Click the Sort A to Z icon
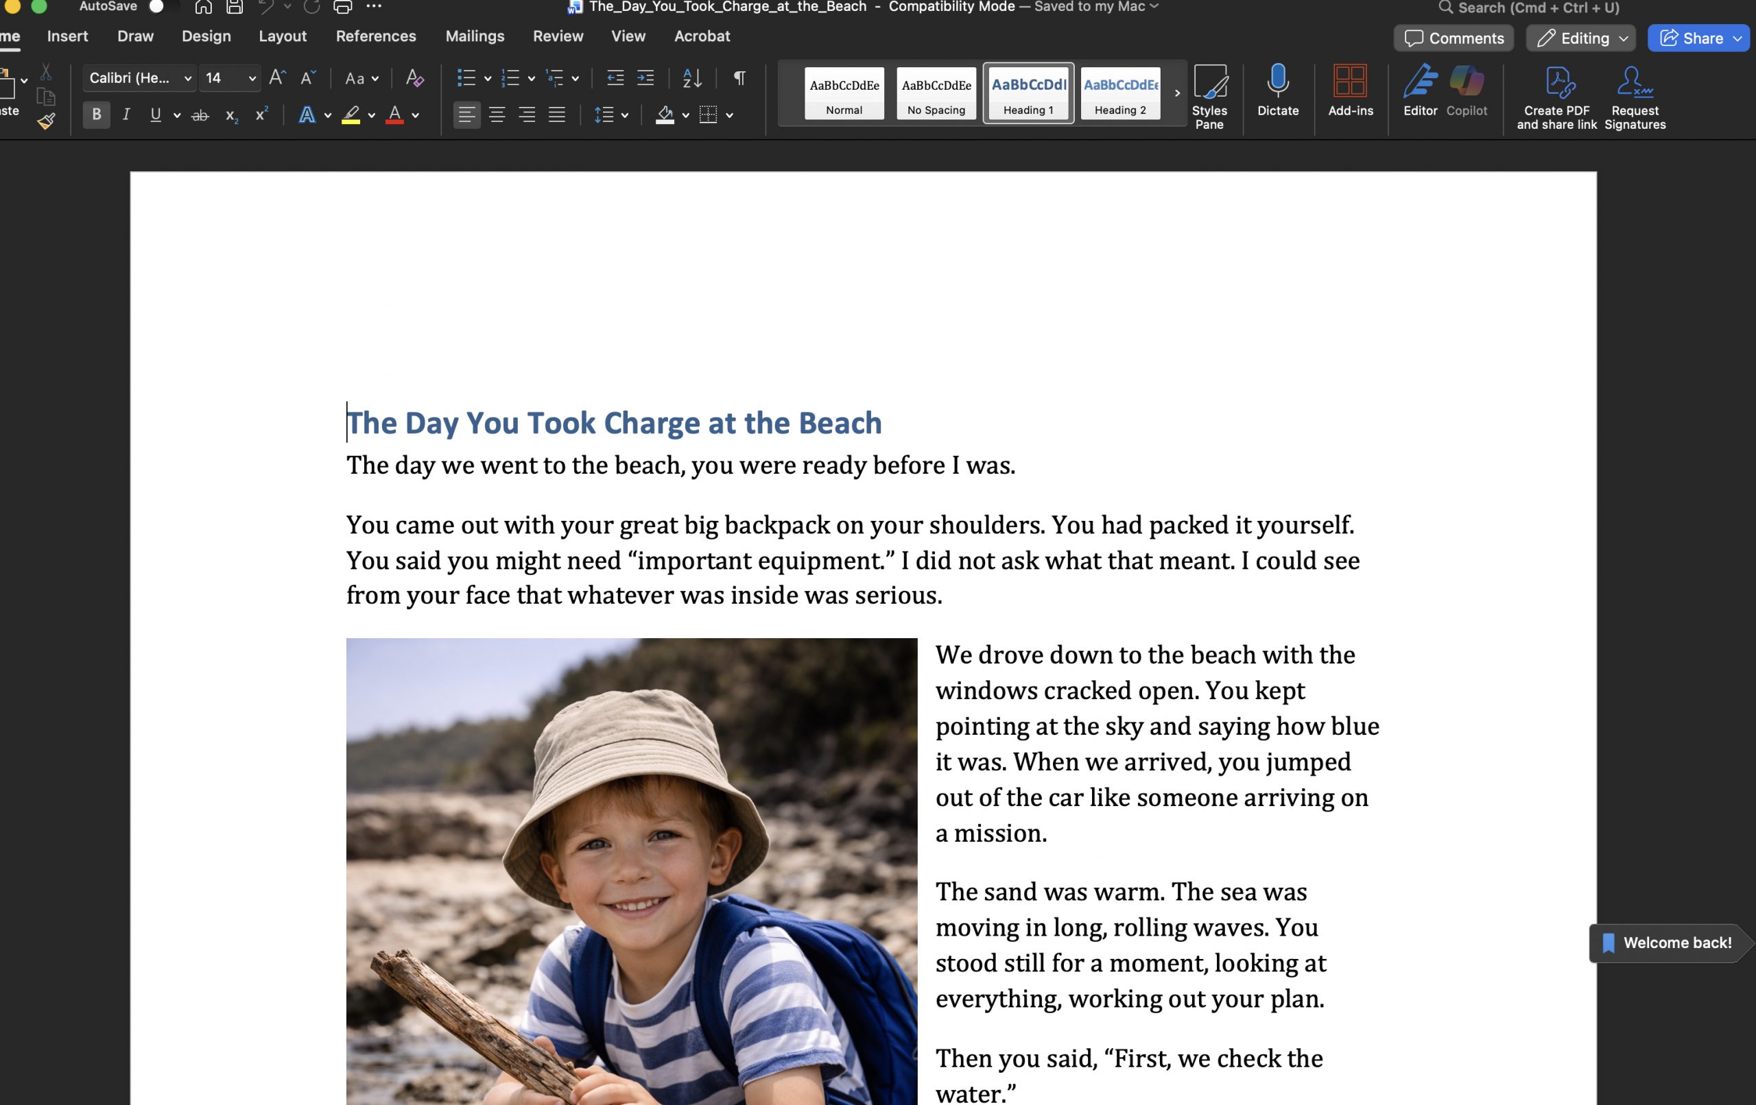Screen dimensions: 1756x1105 point(691,78)
